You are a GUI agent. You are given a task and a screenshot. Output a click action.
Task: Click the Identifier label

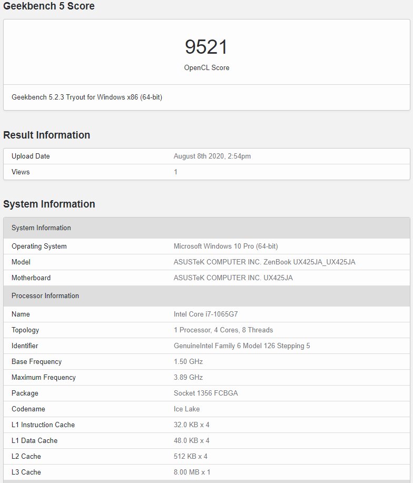tap(25, 346)
